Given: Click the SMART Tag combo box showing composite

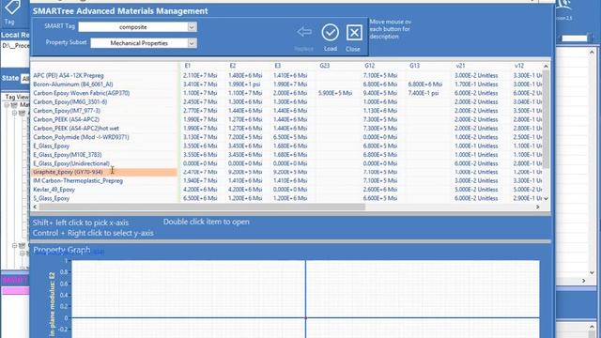Looking at the screenshot, I should click(138, 27).
